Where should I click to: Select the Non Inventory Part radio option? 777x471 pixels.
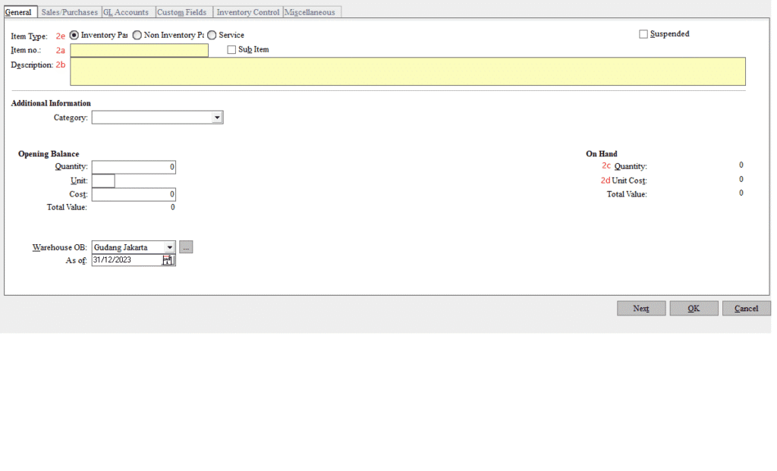tap(137, 35)
